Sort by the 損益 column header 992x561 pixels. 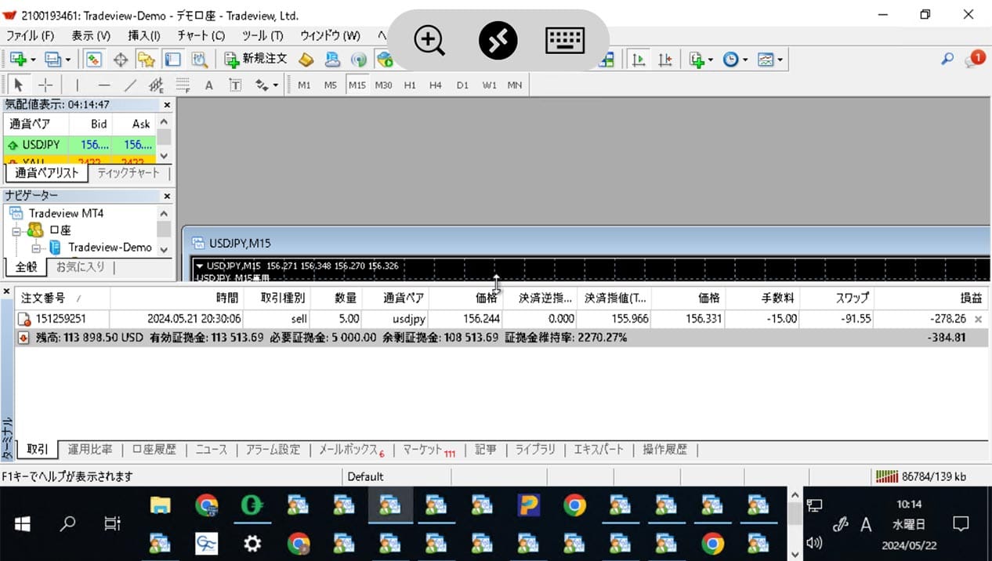point(931,298)
